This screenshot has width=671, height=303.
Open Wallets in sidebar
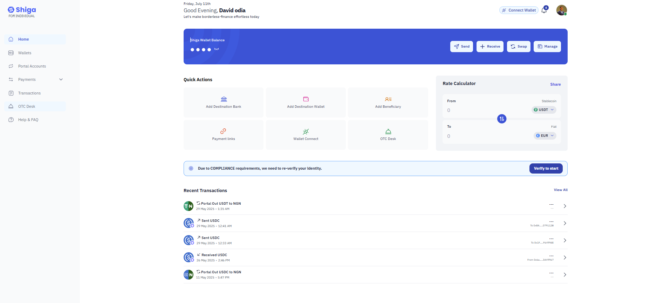35,53
